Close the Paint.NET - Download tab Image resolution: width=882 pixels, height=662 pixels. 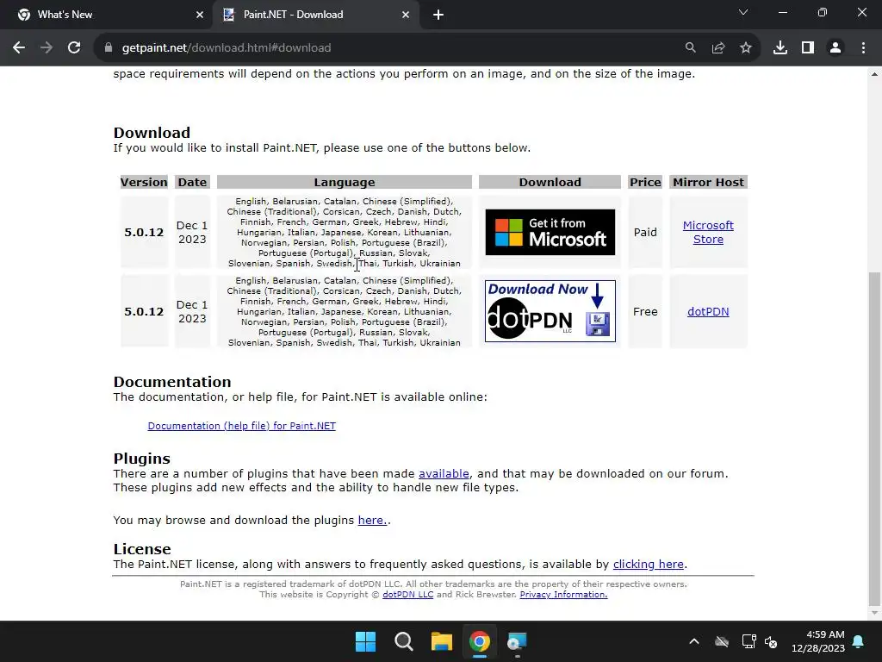(x=406, y=16)
